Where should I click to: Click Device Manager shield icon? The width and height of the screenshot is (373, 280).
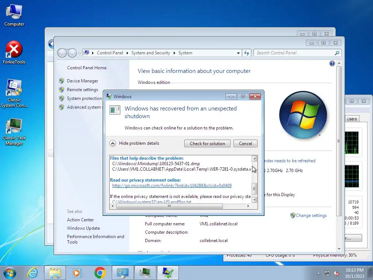click(62, 81)
